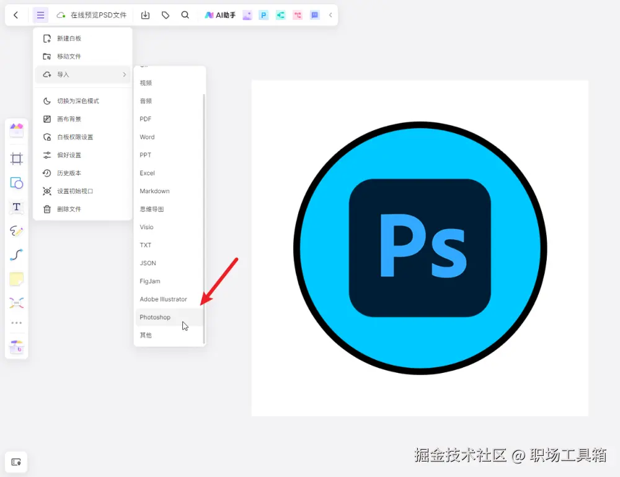Import an Adobe Illustrator file
This screenshot has height=477, width=620.
pyautogui.click(x=169, y=299)
